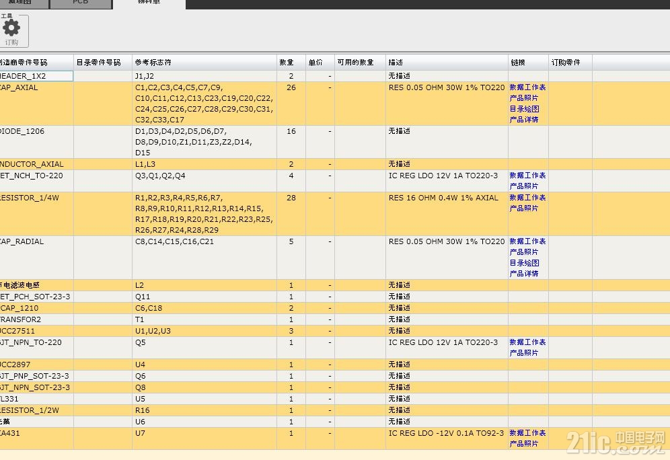The image size is (670, 460).
Task: Click the R16 reference designator cell
Action: 204,410
